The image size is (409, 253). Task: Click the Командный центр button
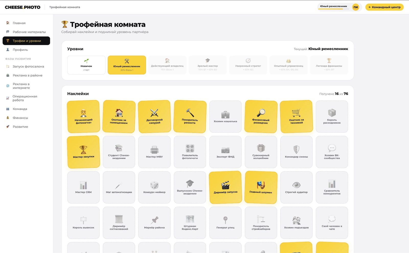tap(384, 7)
